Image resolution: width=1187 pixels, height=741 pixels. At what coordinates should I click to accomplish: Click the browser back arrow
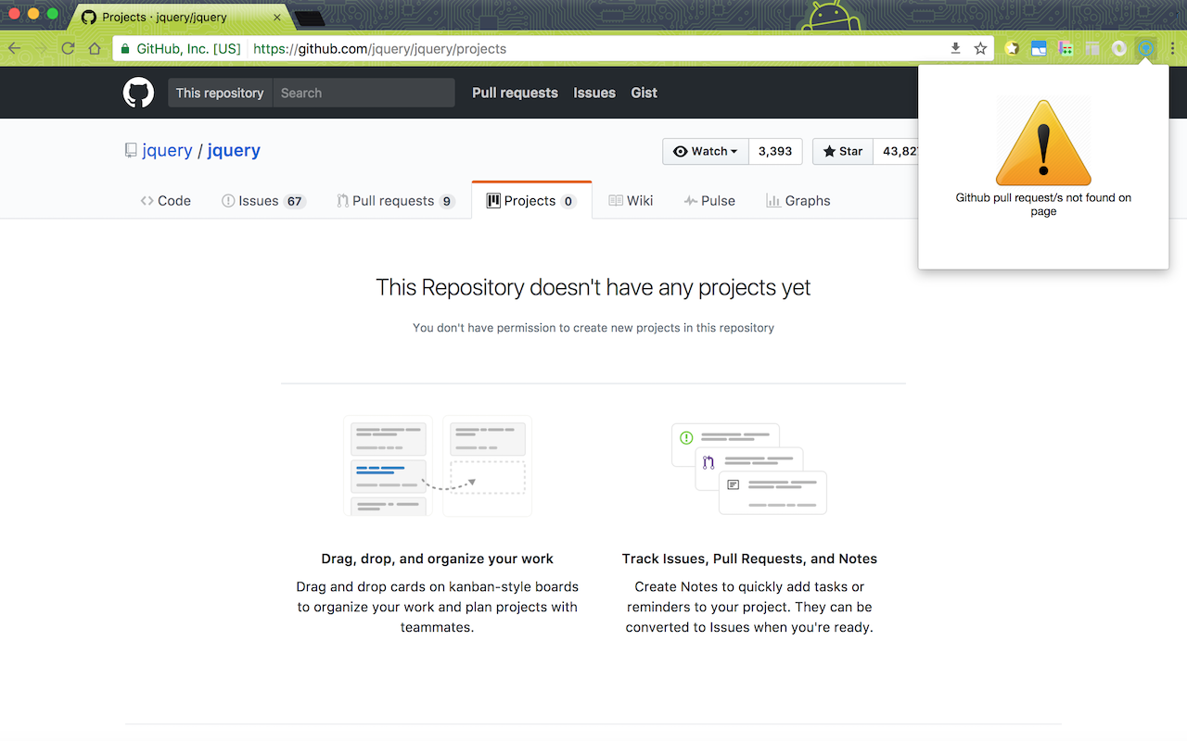coord(15,48)
